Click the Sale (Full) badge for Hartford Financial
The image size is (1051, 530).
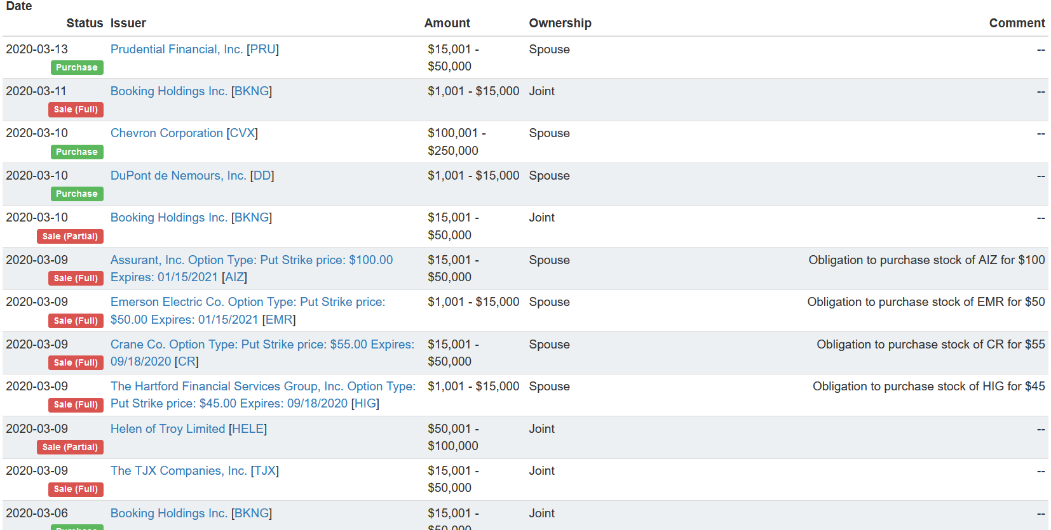(x=76, y=404)
